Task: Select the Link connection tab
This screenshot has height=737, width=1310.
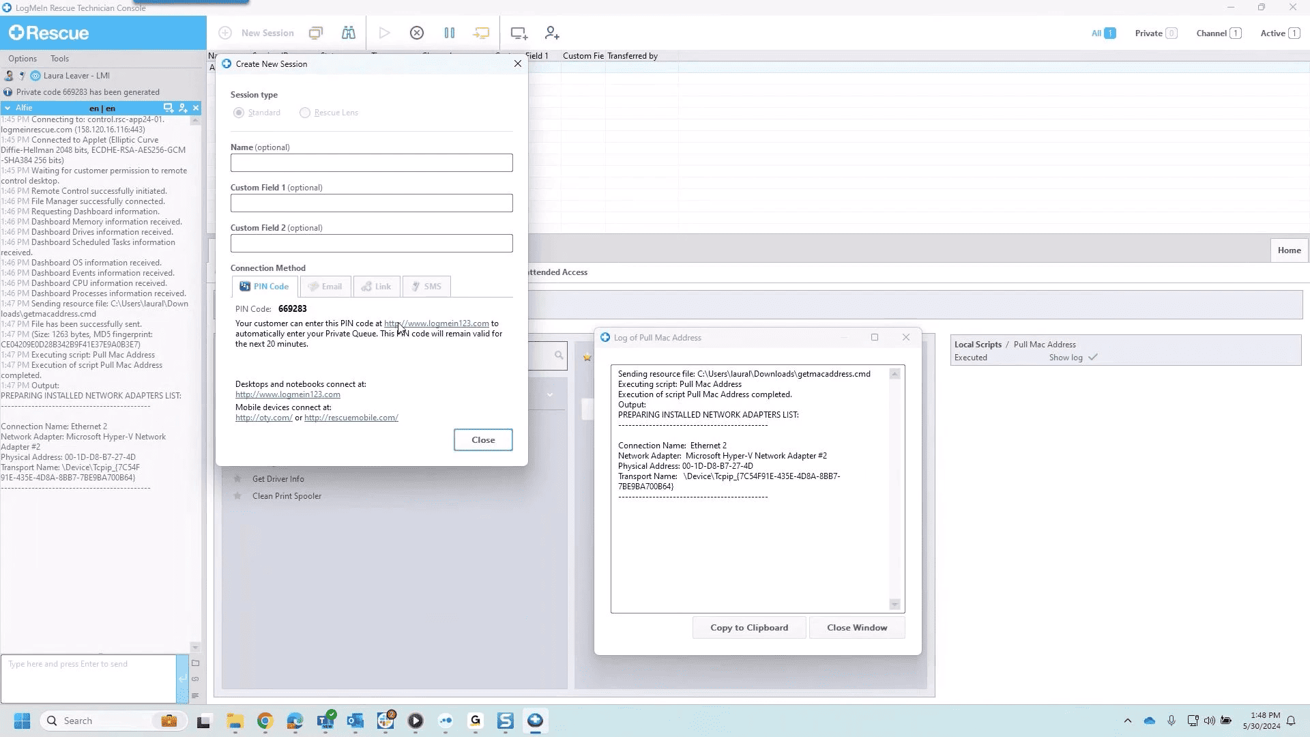Action: [x=377, y=287]
